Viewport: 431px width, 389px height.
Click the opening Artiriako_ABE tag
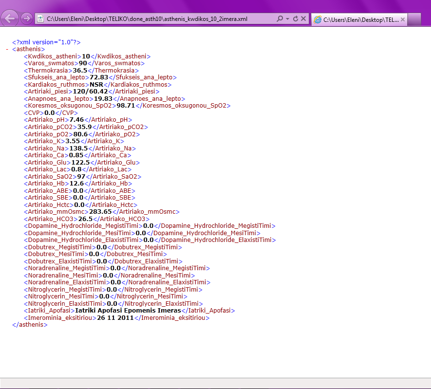48,191
